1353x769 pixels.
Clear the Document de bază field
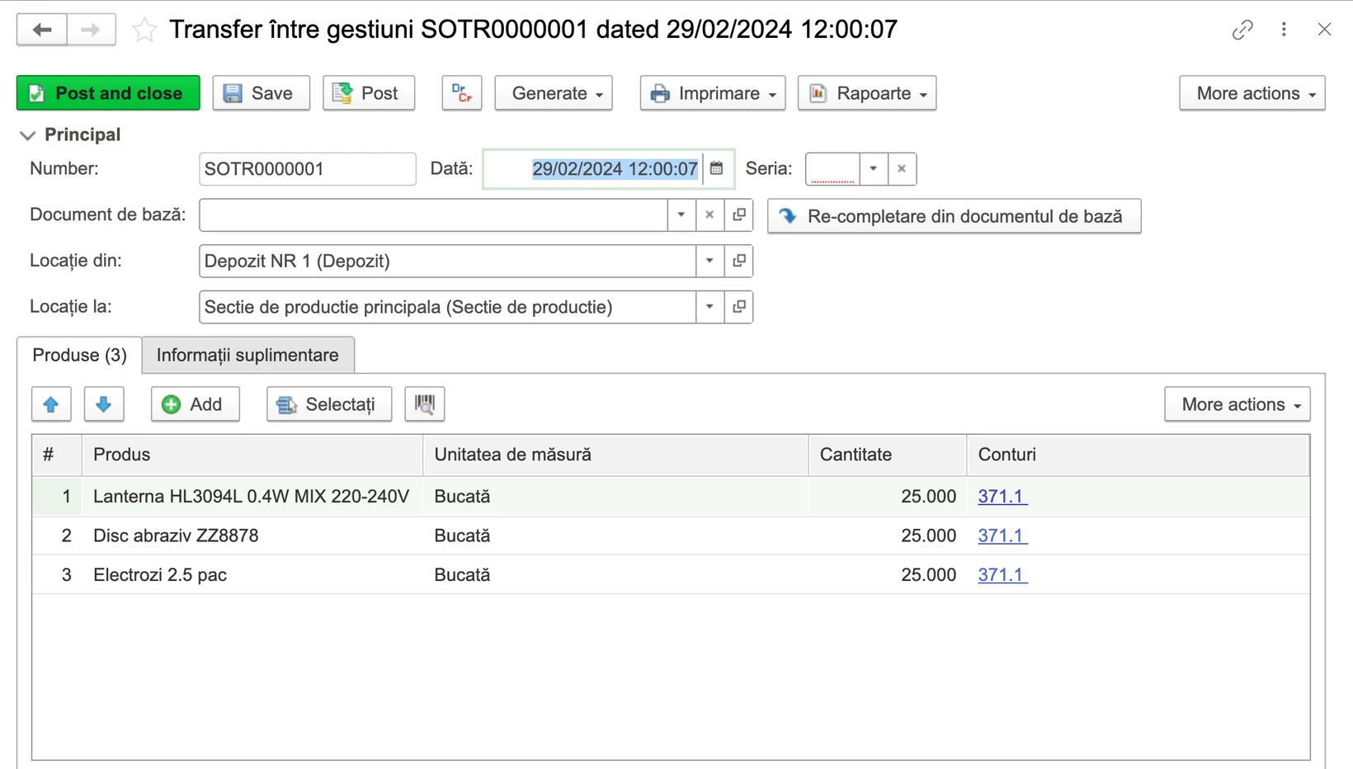pyautogui.click(x=709, y=215)
